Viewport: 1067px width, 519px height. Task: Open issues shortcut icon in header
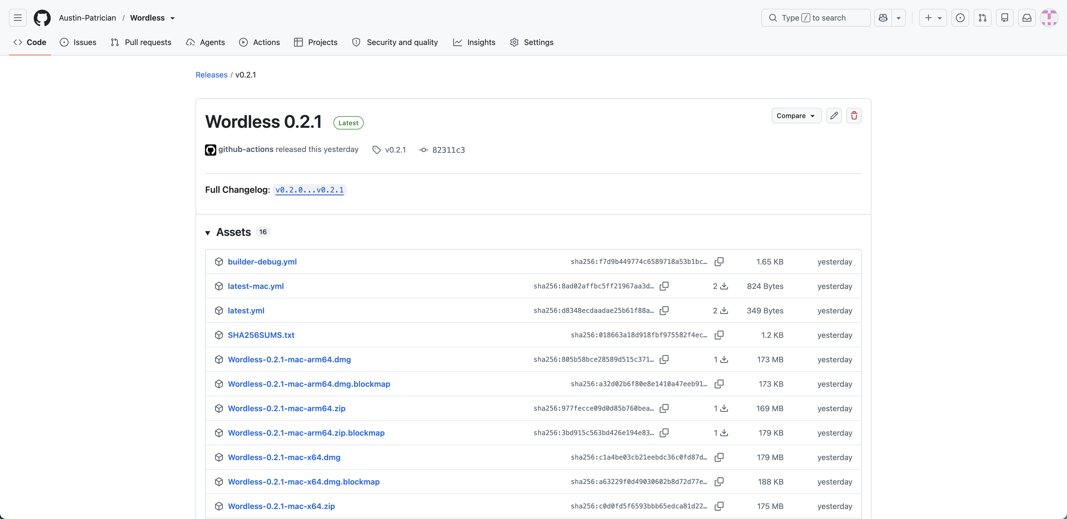(x=960, y=18)
